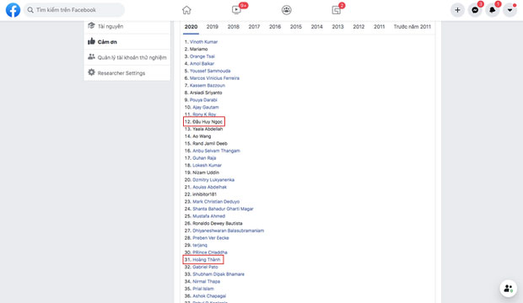The width and height of the screenshot is (523, 303).
Task: Switch to the 2015 tab
Action: pyautogui.click(x=296, y=27)
